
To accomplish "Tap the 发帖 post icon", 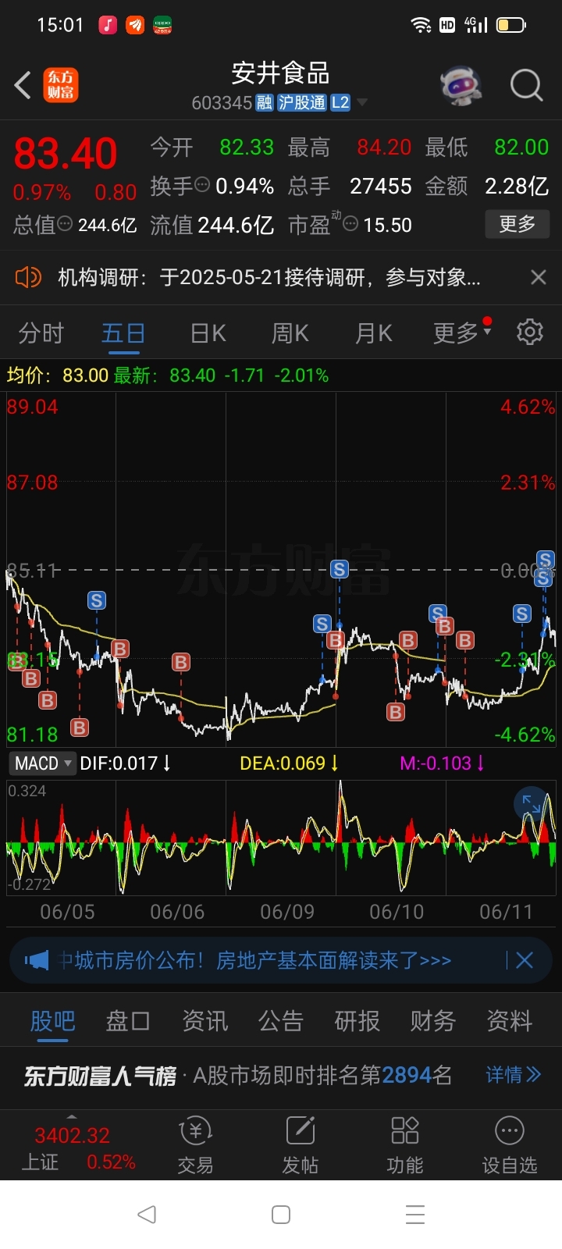I will (x=301, y=1145).
